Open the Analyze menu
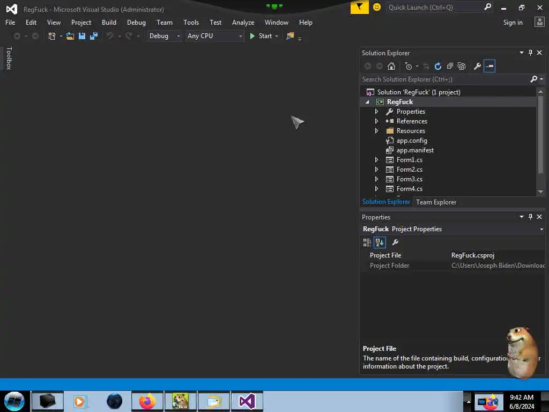This screenshot has width=549, height=412. coord(243,23)
